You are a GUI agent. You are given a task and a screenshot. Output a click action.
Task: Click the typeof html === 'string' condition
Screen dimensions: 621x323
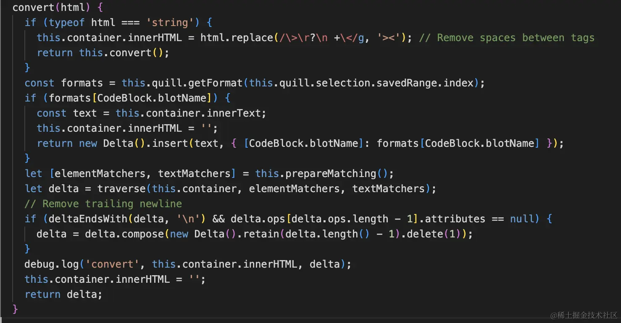(121, 23)
